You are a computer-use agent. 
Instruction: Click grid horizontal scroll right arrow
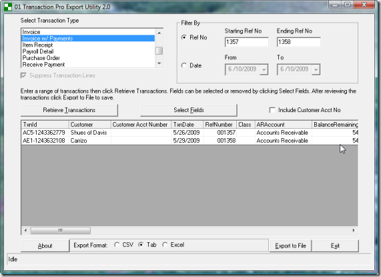[x=354, y=230]
